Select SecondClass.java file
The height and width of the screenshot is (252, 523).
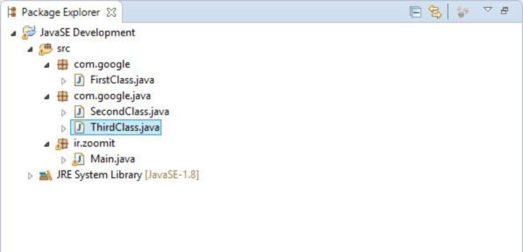[x=130, y=112]
